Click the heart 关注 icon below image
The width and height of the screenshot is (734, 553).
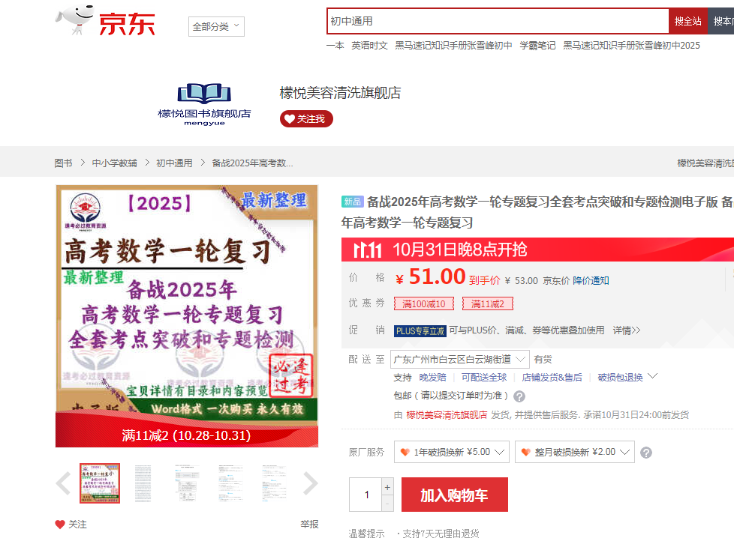click(60, 525)
